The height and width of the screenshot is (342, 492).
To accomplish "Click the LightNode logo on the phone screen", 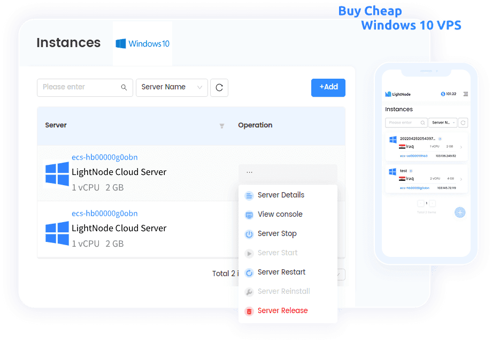I will point(388,94).
